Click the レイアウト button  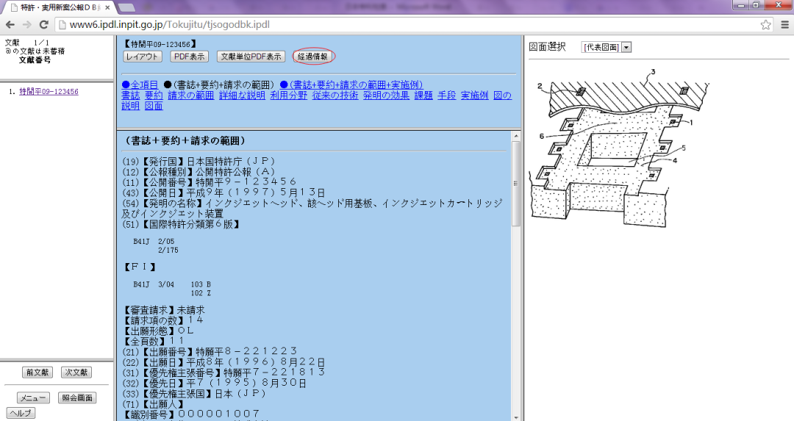tap(143, 57)
